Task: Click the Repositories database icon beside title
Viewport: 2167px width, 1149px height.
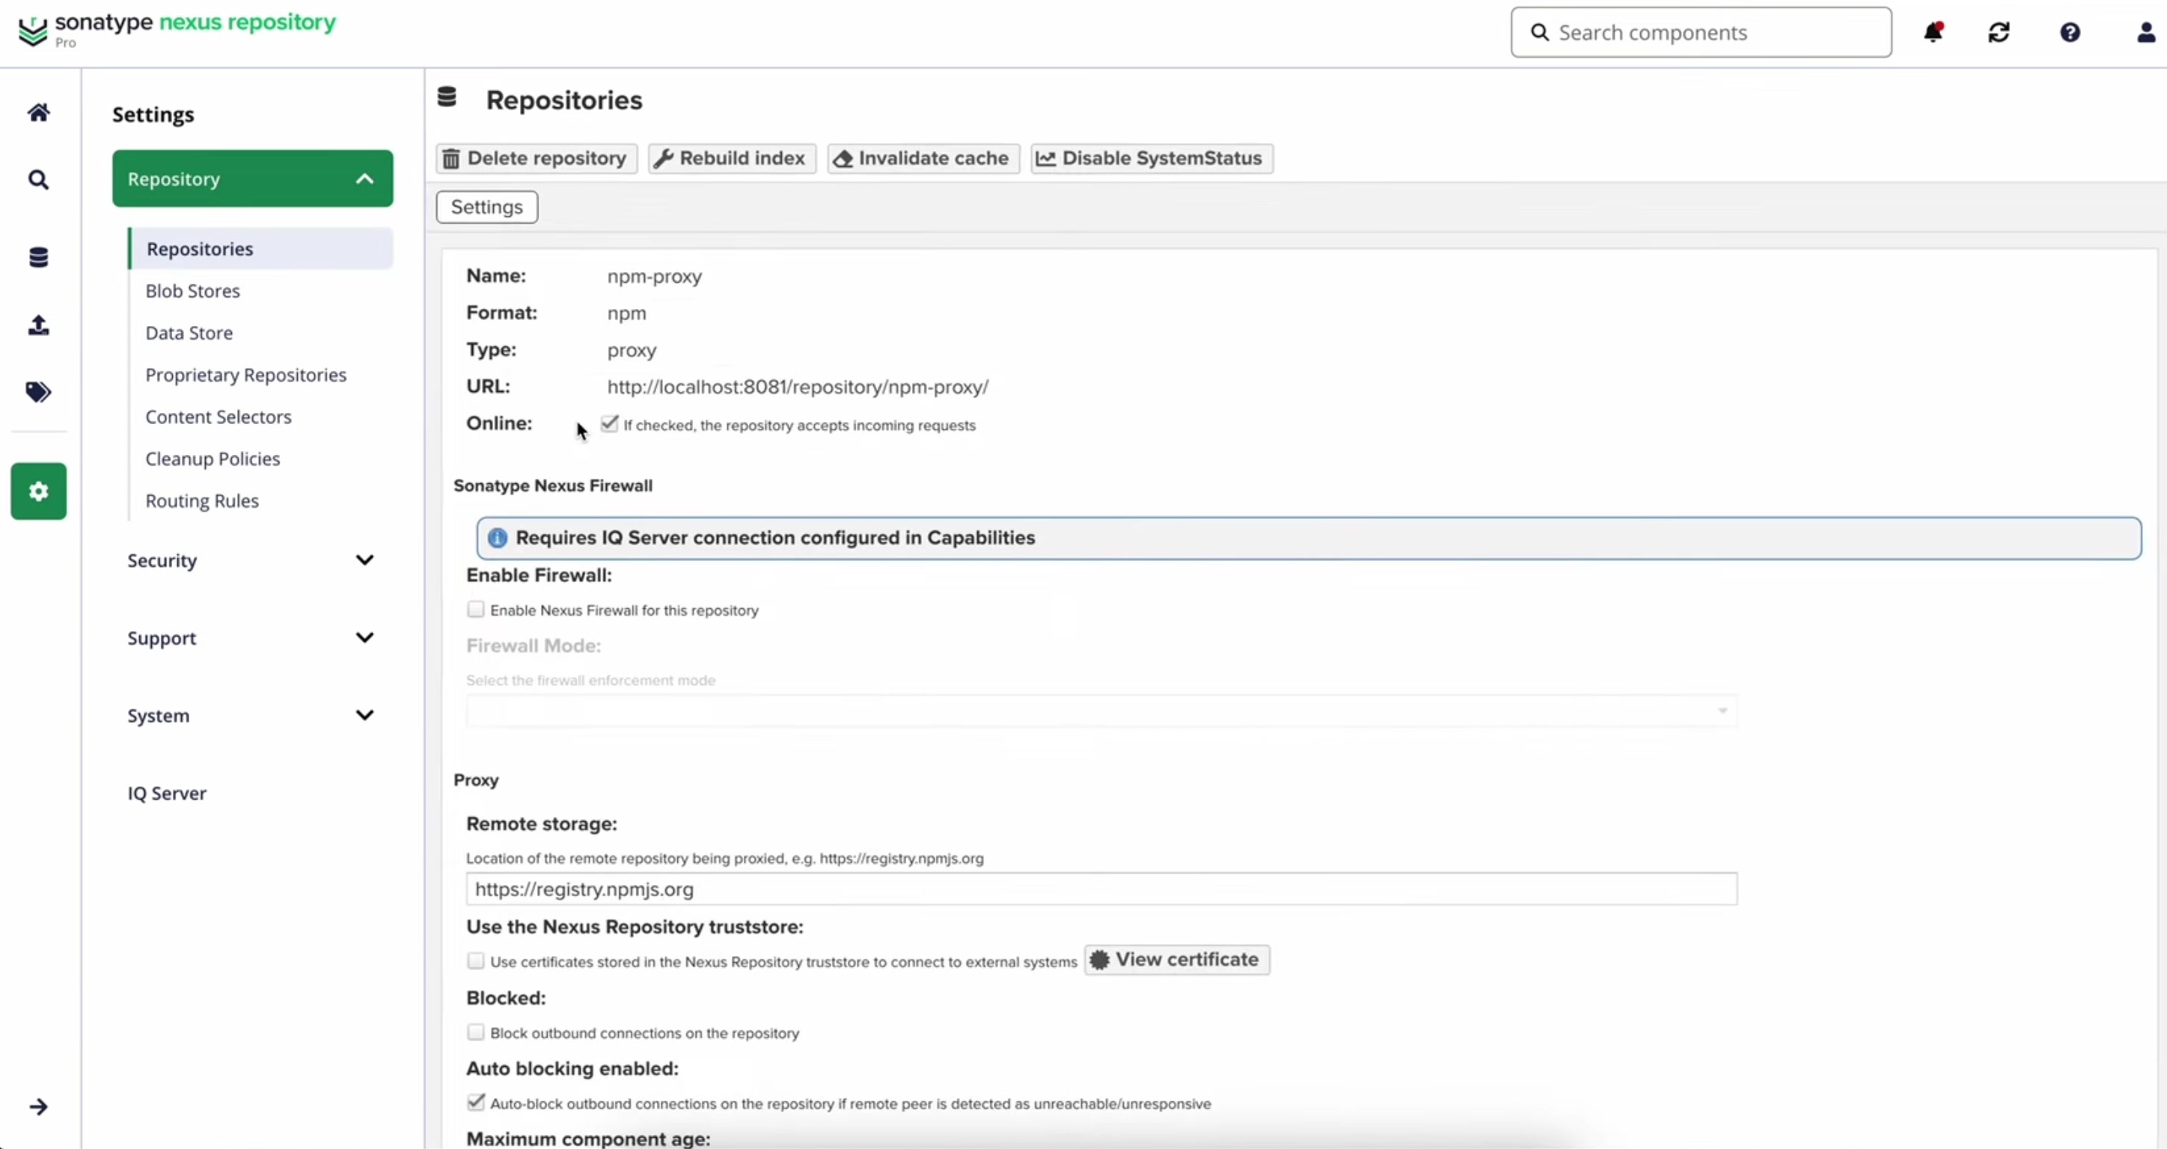Action: coord(447,99)
